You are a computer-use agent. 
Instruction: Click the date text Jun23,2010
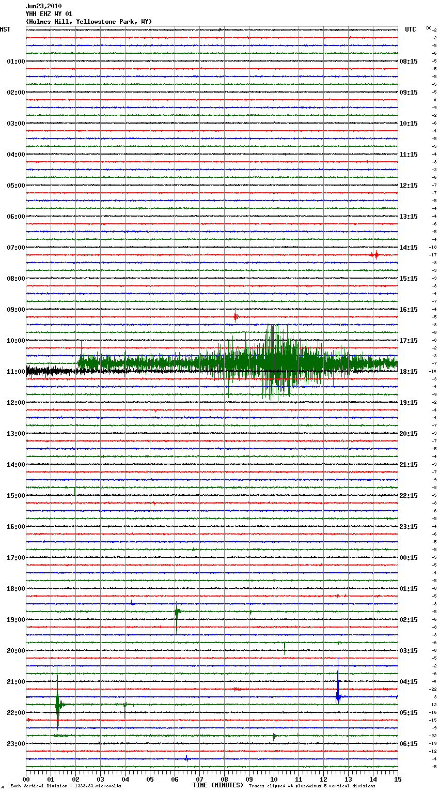click(43, 6)
